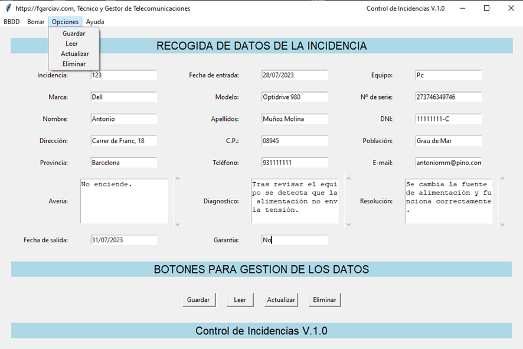
Task: Select Eliminar in the Opciones dropdown menu
Action: coord(74,64)
